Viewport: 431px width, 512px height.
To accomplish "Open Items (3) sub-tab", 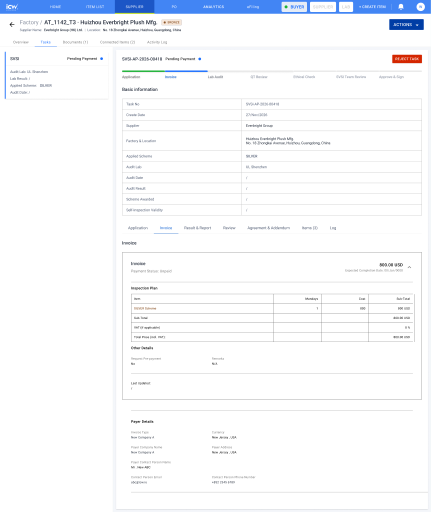I will click(x=309, y=228).
